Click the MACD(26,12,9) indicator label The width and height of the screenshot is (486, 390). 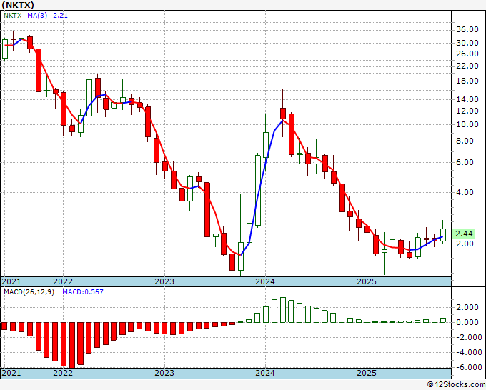[x=29, y=292]
